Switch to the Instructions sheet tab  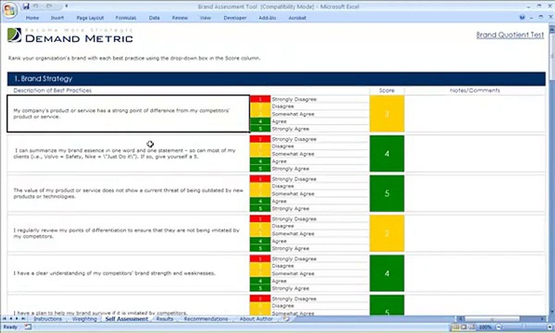click(48, 319)
